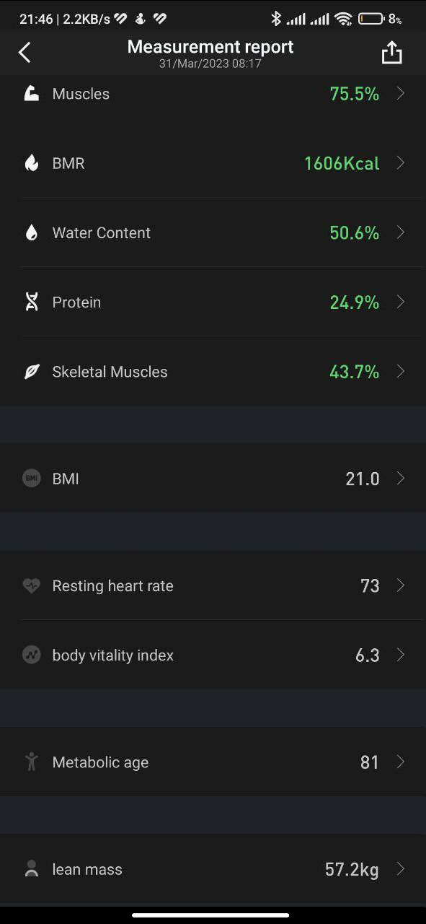Tap the Metabolic age value 81
The image size is (426, 924).
coord(370,762)
